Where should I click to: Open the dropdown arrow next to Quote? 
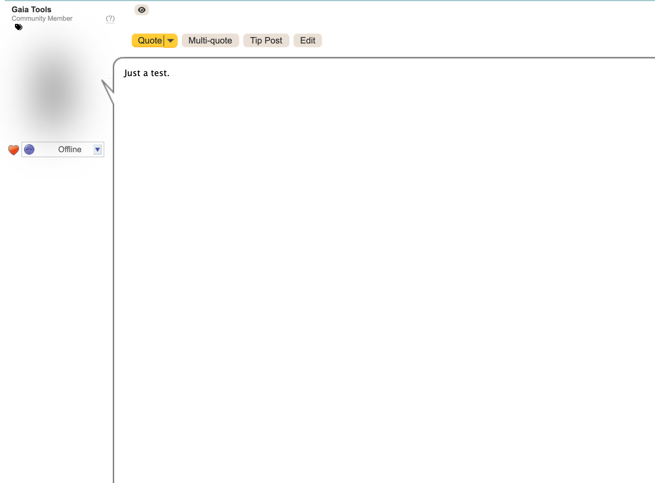(170, 40)
